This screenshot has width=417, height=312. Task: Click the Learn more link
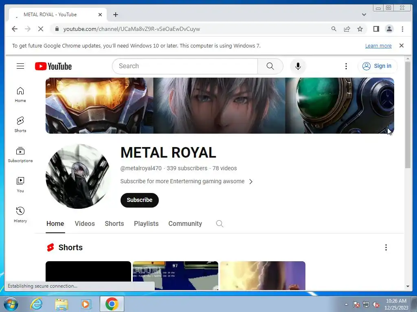point(378,45)
